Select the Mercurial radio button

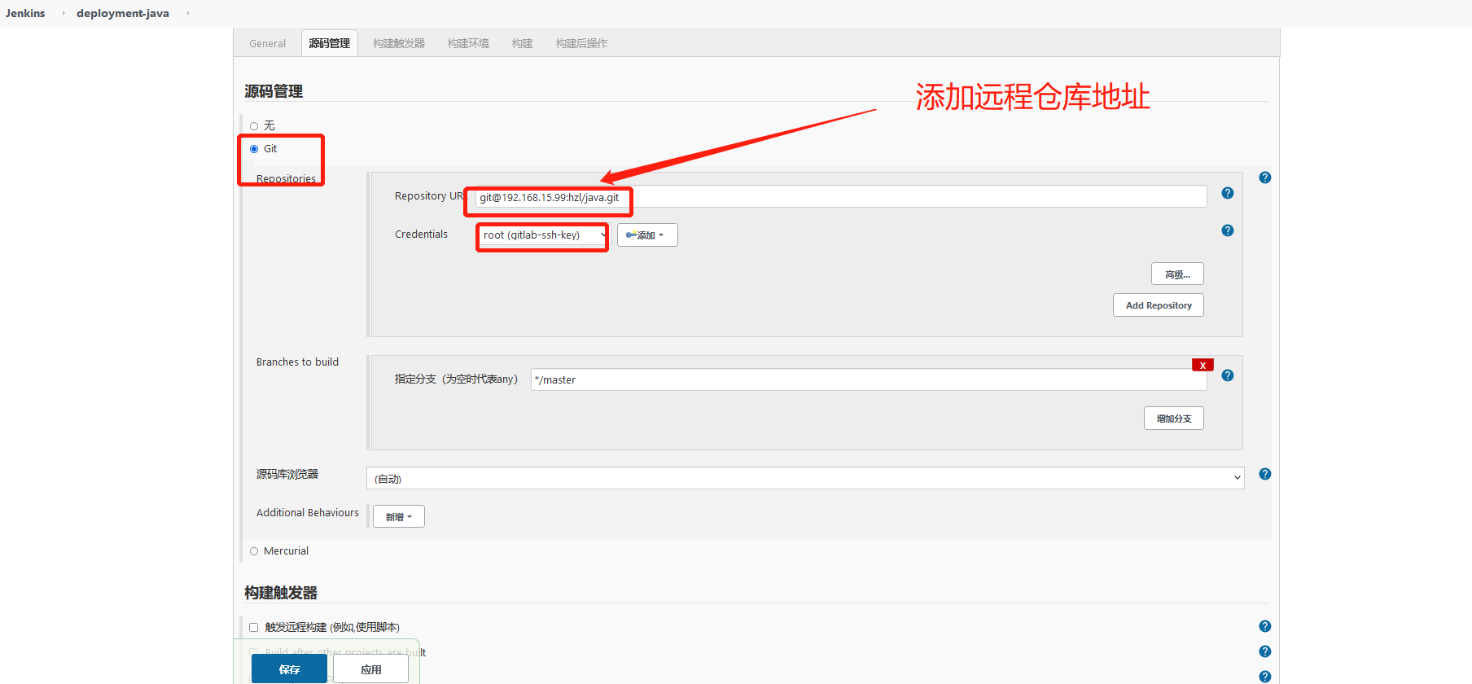coord(254,551)
